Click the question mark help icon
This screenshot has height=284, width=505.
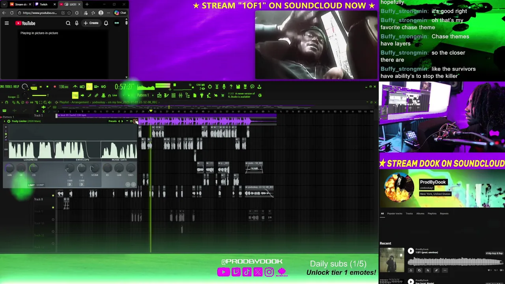[231, 87]
